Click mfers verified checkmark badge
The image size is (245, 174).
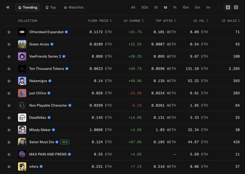[x=41, y=166]
